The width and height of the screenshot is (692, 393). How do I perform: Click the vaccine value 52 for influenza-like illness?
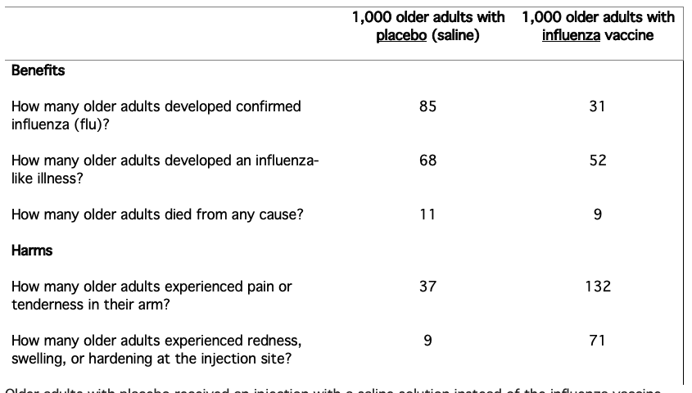(598, 160)
